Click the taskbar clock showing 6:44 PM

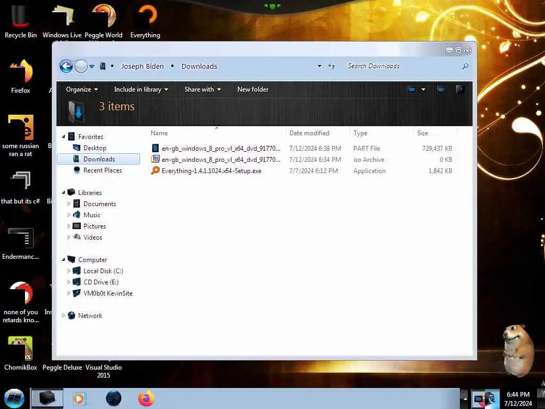pyautogui.click(x=518, y=399)
